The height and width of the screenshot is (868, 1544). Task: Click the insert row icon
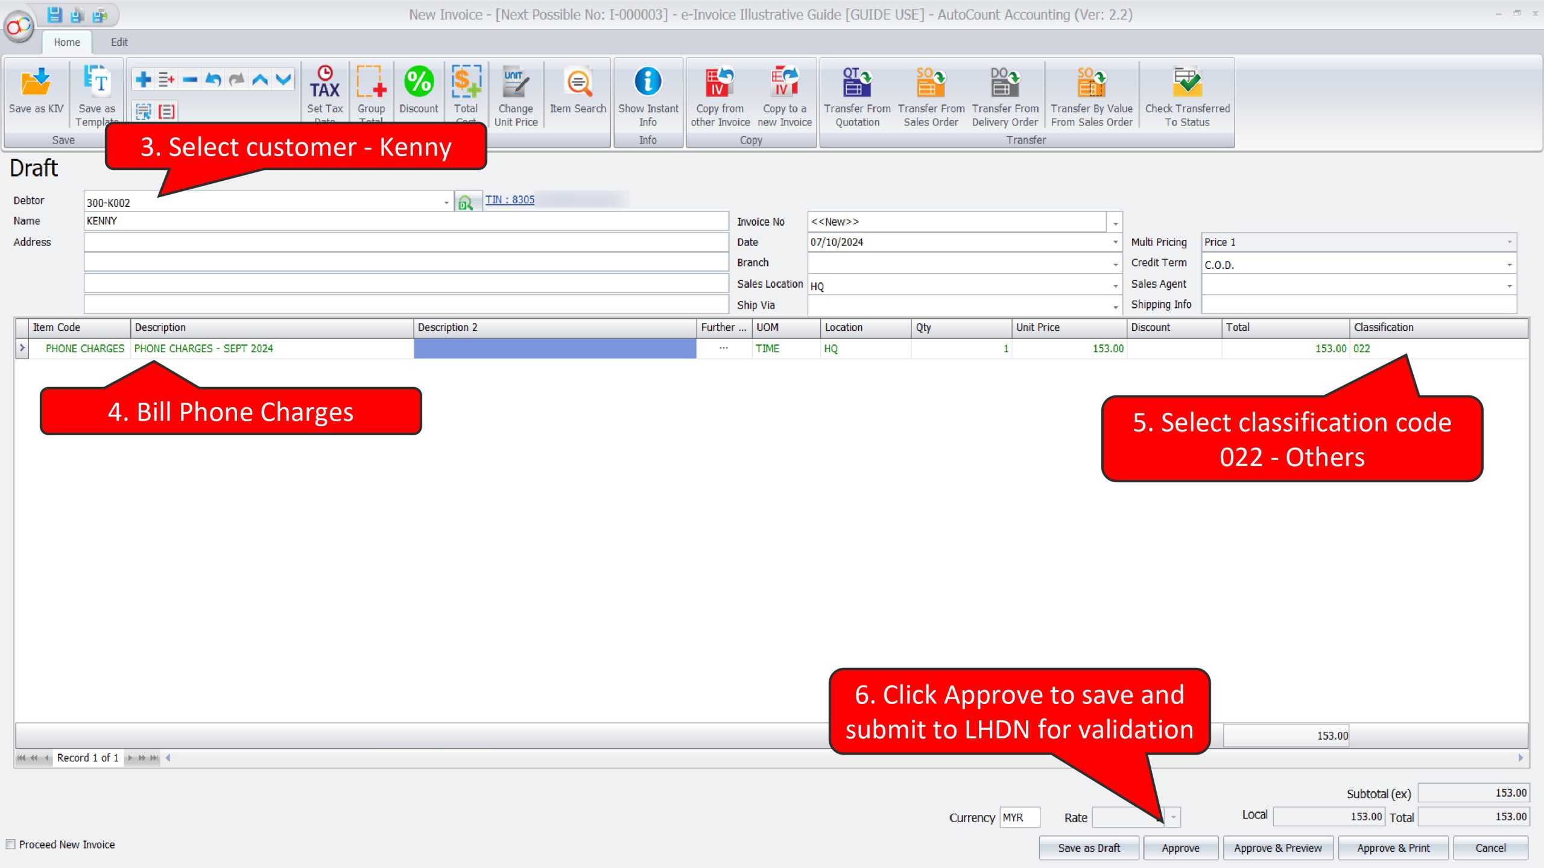pyautogui.click(x=166, y=80)
